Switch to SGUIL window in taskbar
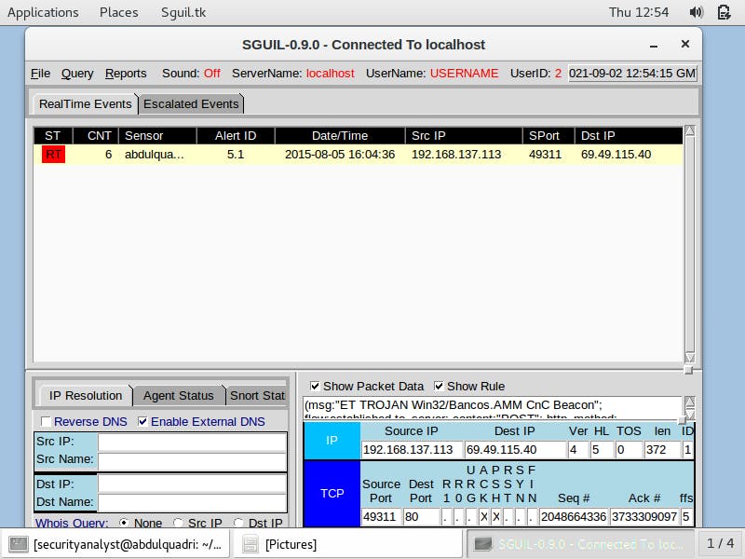The width and height of the screenshot is (745, 559). coord(582,544)
